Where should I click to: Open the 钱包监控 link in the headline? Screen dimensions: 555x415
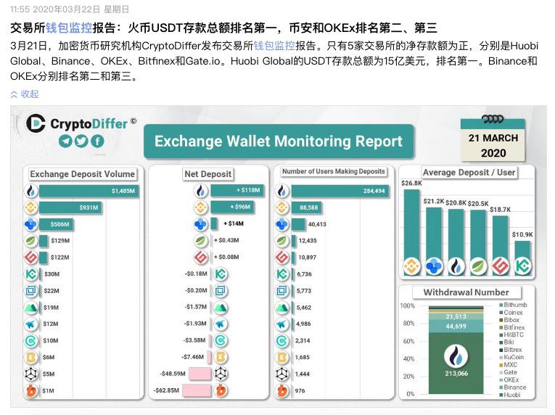click(69, 28)
